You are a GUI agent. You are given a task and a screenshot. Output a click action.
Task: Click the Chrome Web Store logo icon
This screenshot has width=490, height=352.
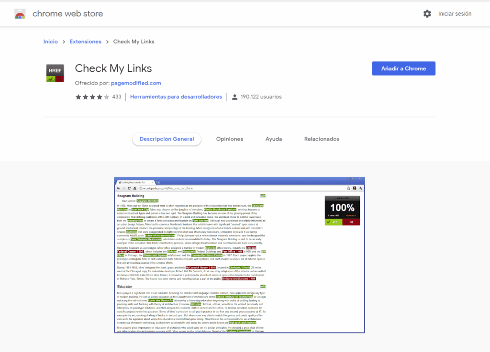click(x=19, y=13)
